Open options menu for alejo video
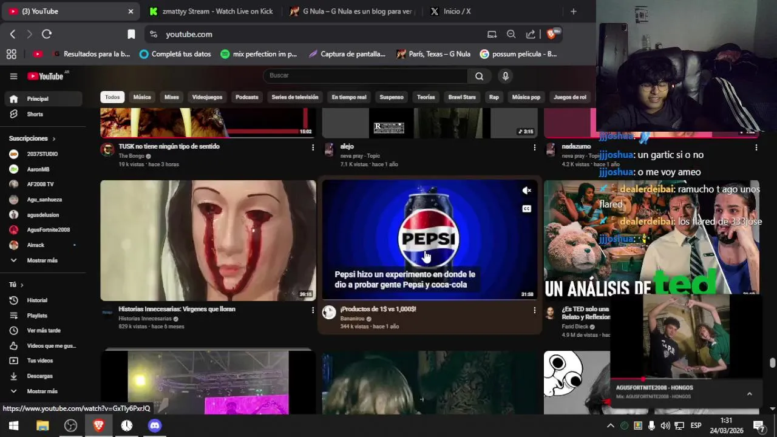This screenshot has width=777, height=437. click(534, 147)
